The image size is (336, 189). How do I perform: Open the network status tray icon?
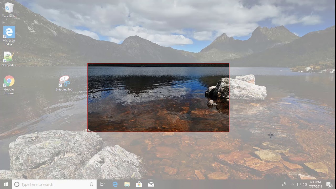299,185
